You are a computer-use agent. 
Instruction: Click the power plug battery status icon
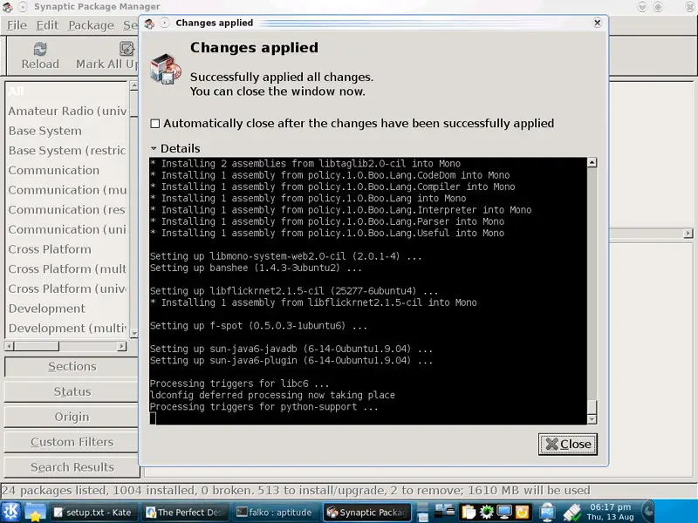click(571, 512)
